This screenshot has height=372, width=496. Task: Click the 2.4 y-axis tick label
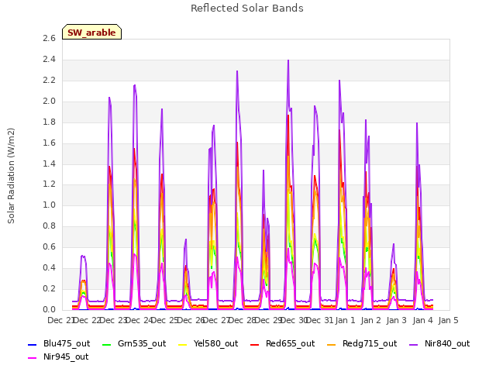(x=49, y=59)
